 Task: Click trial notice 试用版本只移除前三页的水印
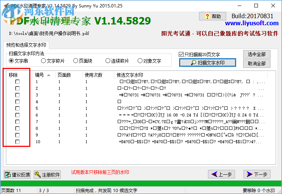pos(100,172)
